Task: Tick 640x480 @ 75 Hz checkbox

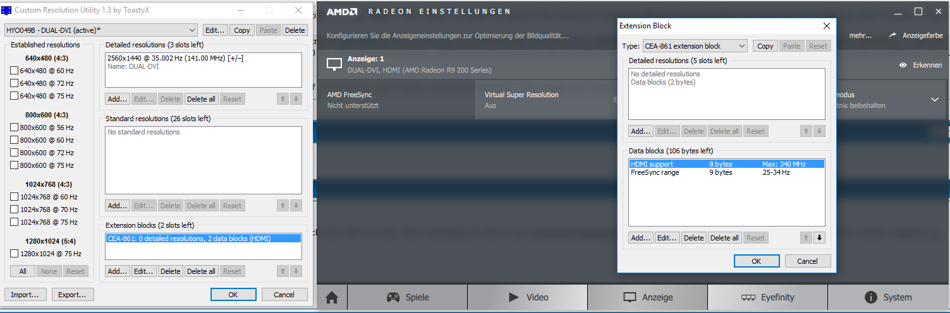Action: (x=15, y=96)
